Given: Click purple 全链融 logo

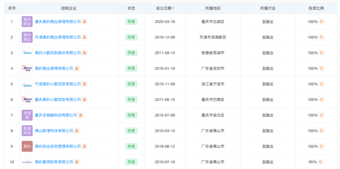Looking at the screenshot, I should [27, 115].
